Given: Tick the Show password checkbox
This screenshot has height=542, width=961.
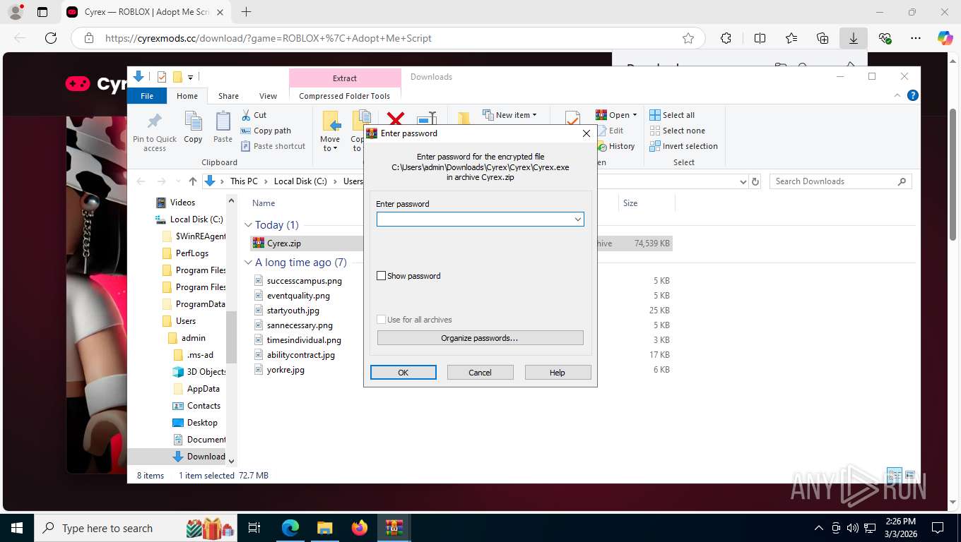Looking at the screenshot, I should point(382,276).
